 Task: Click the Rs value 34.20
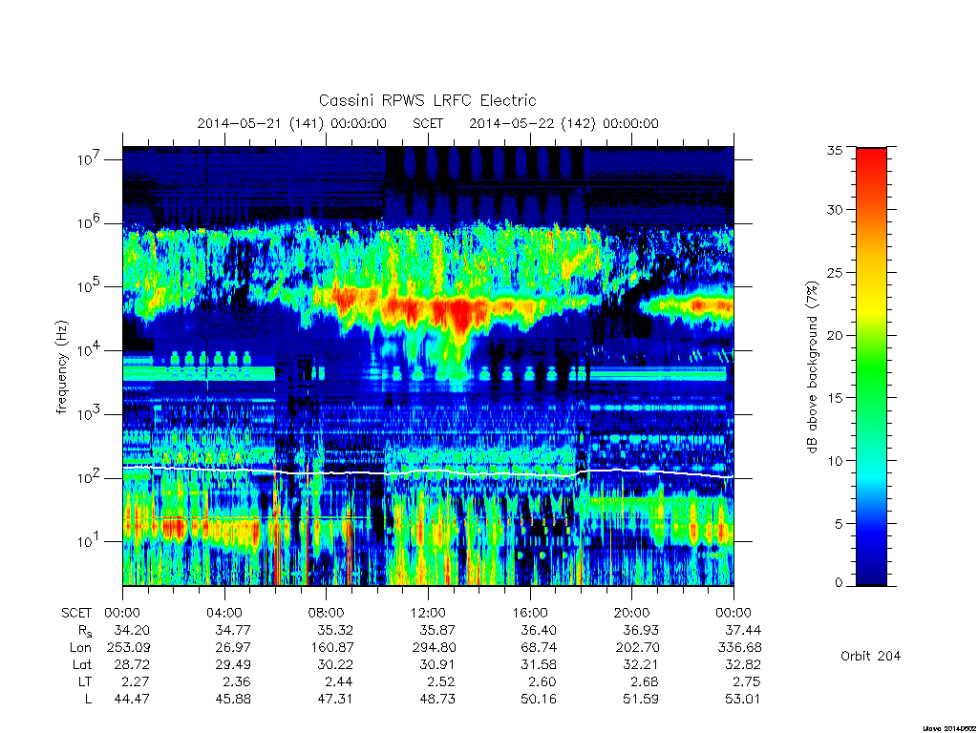pos(132,631)
